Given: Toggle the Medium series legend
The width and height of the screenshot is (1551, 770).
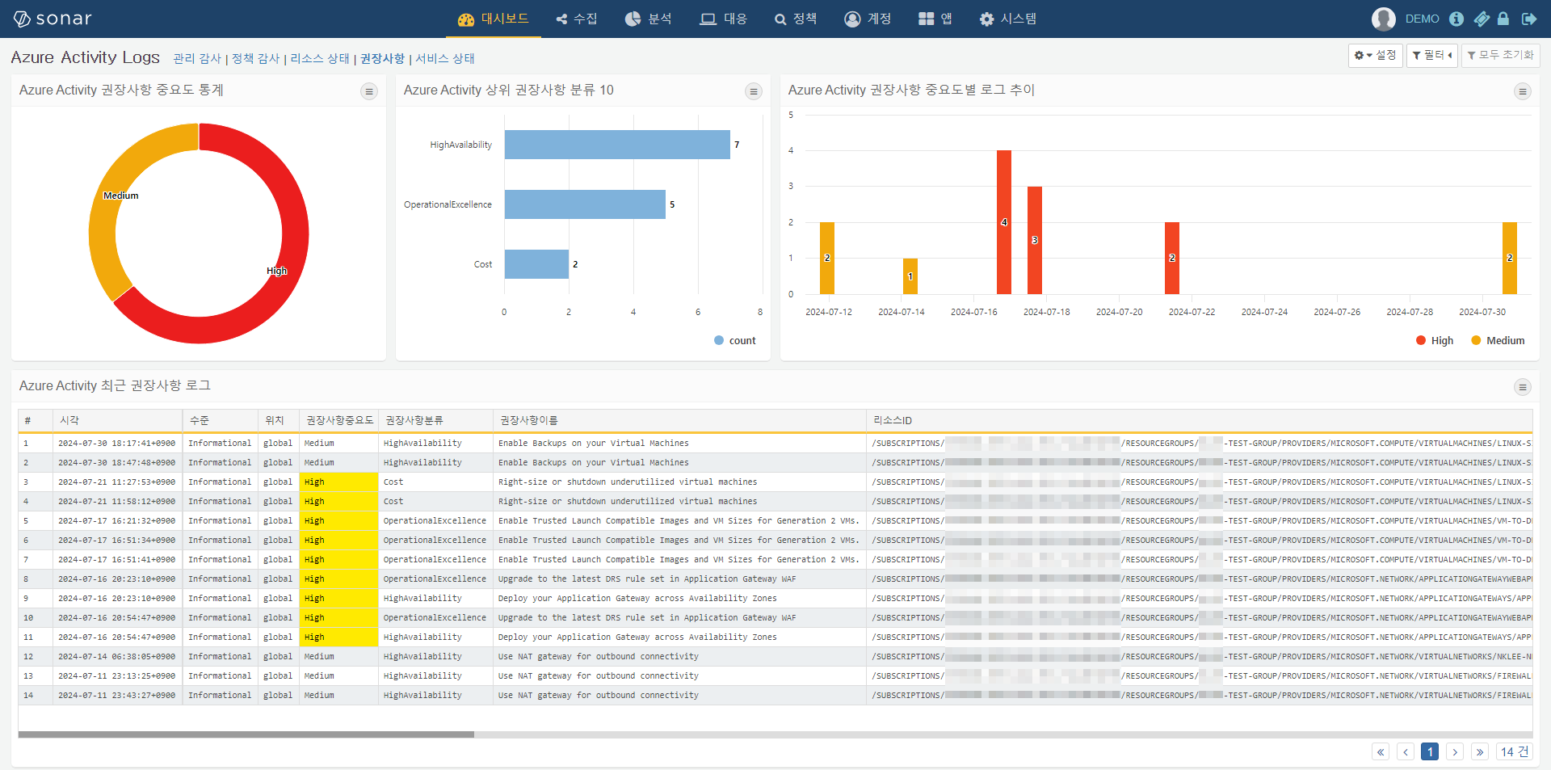Looking at the screenshot, I should point(1498,341).
